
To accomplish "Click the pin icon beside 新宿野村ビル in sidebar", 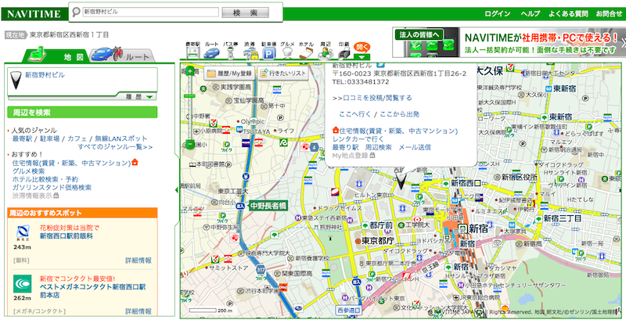I will coord(16,80).
